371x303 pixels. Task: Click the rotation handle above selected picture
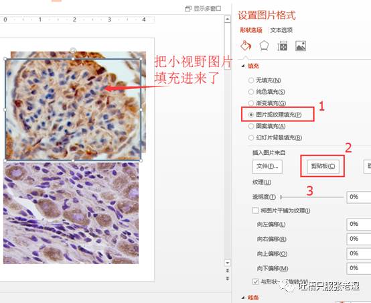coord(73,50)
